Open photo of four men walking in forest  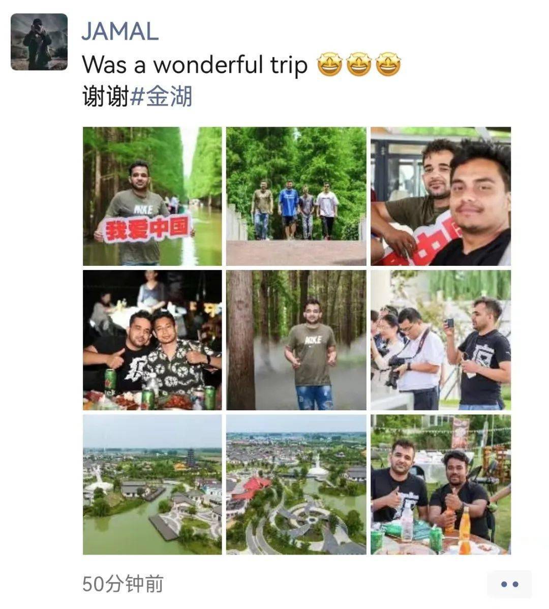296,196
